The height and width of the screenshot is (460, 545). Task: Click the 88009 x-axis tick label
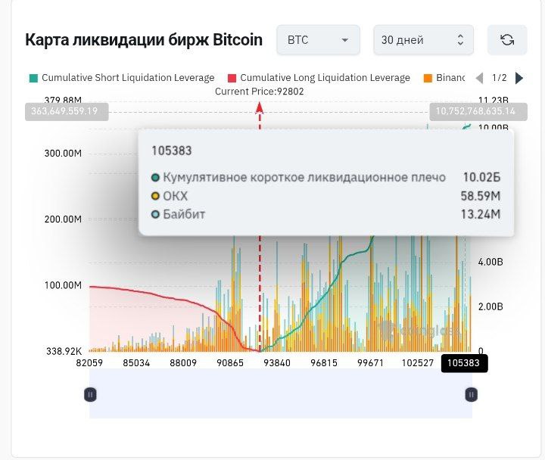coord(183,363)
